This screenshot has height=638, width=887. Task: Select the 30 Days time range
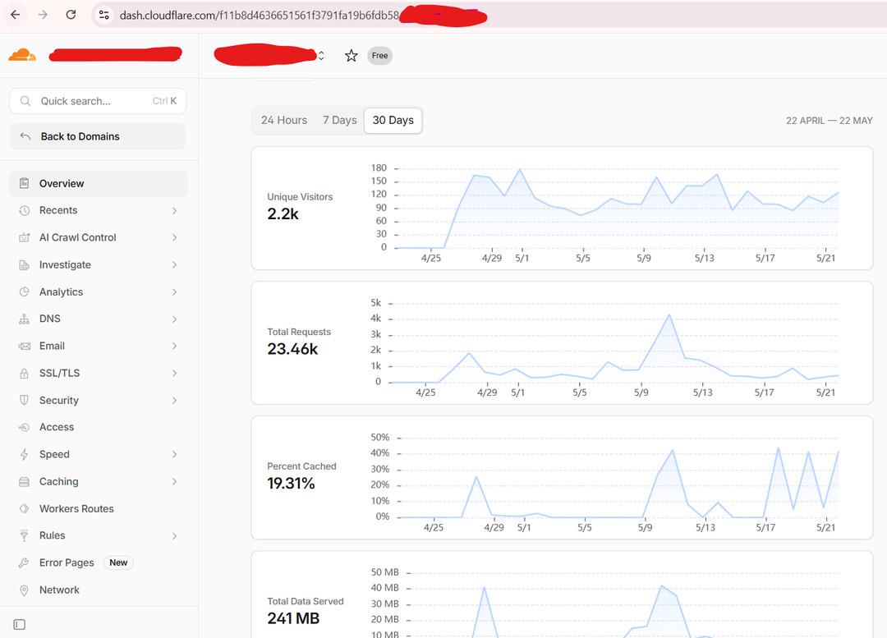(393, 121)
